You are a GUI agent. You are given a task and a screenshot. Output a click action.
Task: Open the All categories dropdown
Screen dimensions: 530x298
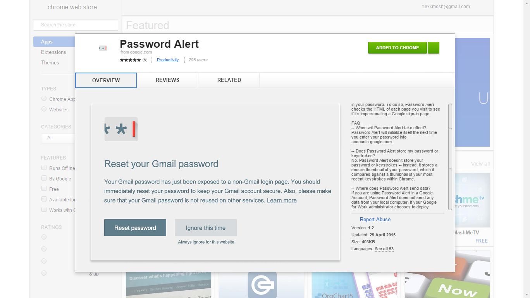point(58,138)
